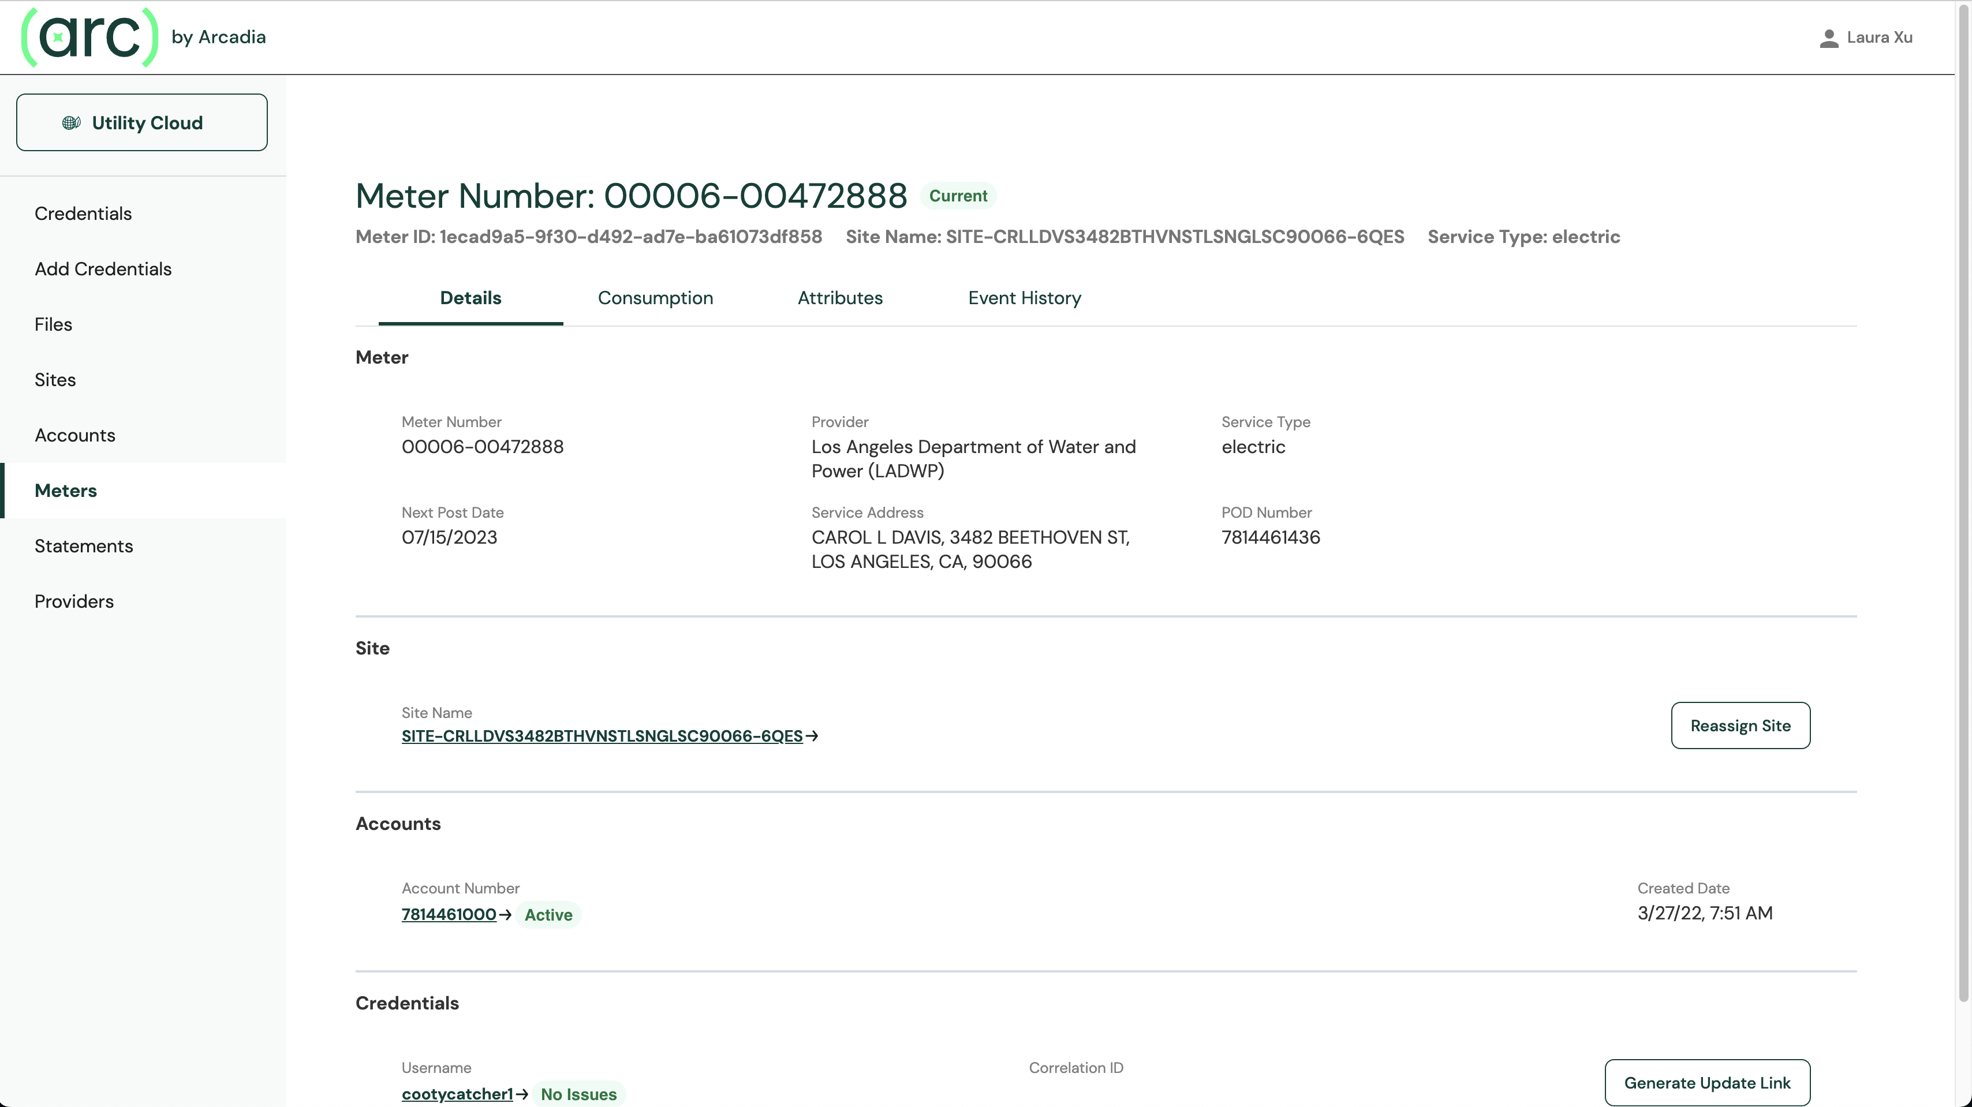Click the Utility Cloud button
The width and height of the screenshot is (1972, 1107).
click(141, 122)
